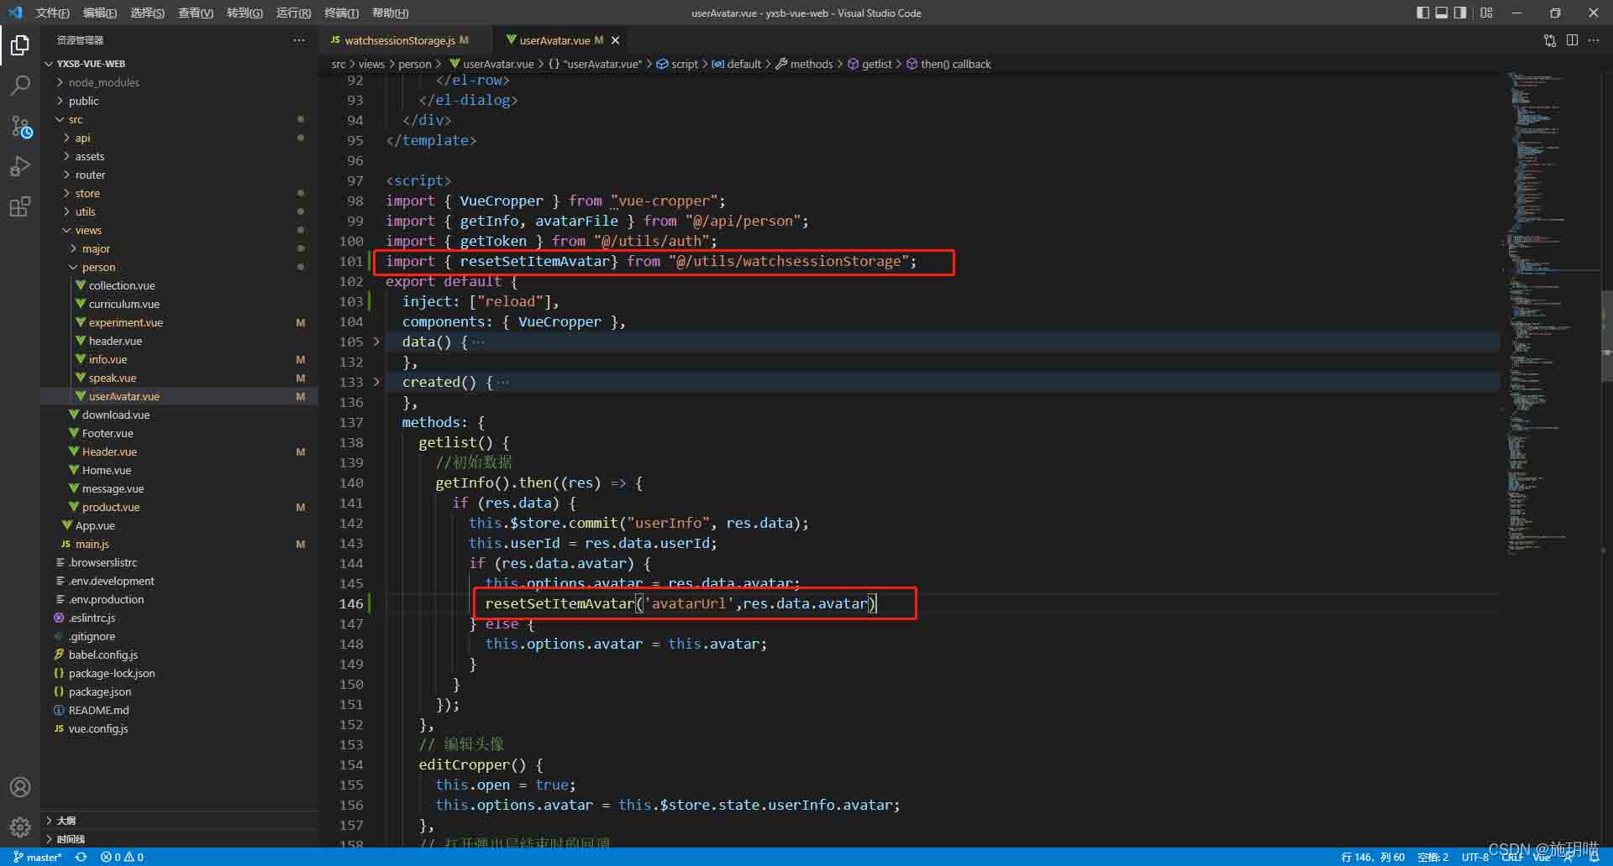Click the Accounts icon in activity bar
The height and width of the screenshot is (866, 1613).
coord(20,787)
